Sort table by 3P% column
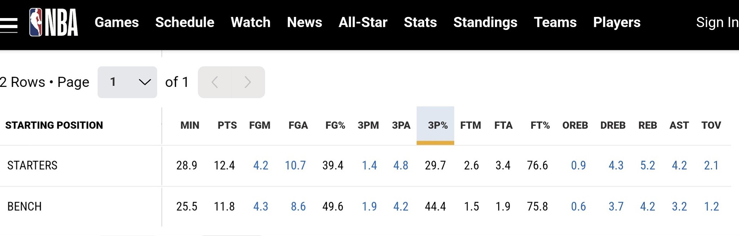 (x=438, y=125)
